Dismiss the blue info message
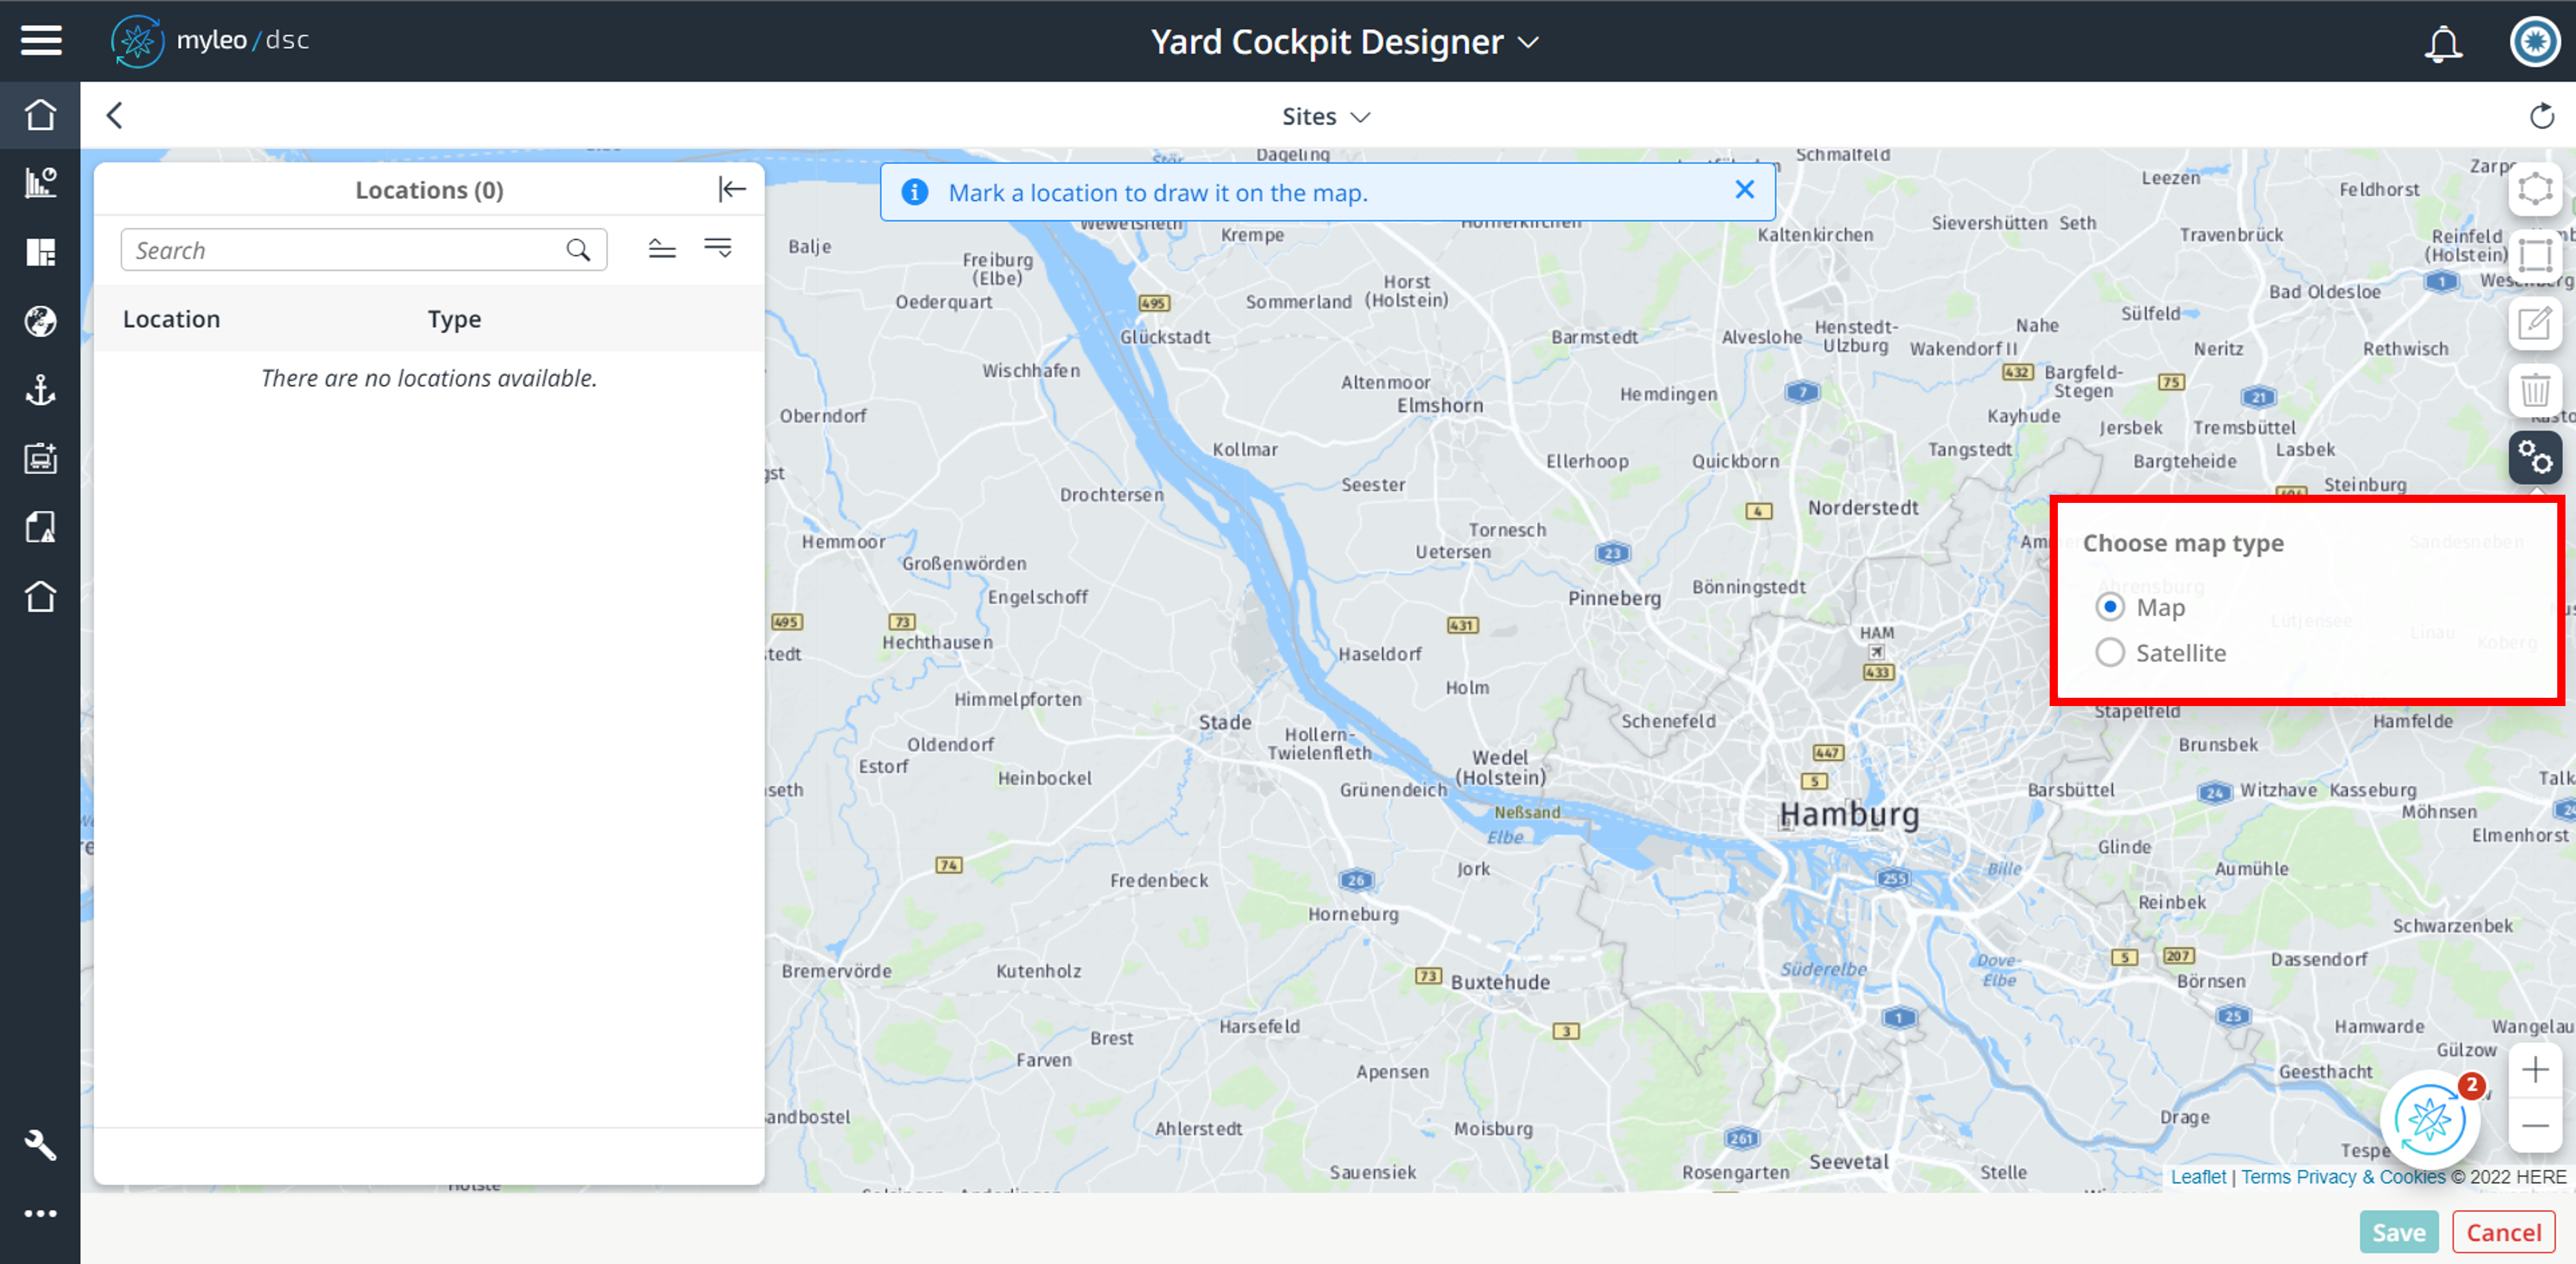Screen dimensions: 2576x1264 coord(1744,190)
